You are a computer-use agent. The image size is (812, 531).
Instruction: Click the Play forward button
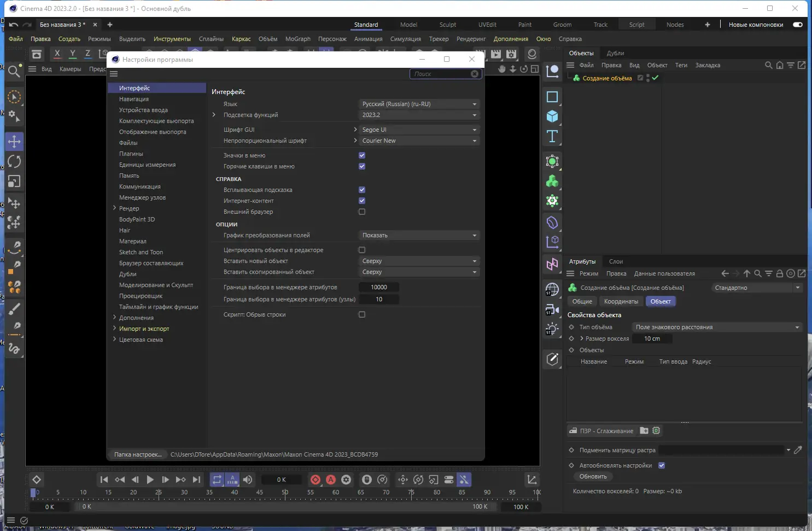[150, 480]
